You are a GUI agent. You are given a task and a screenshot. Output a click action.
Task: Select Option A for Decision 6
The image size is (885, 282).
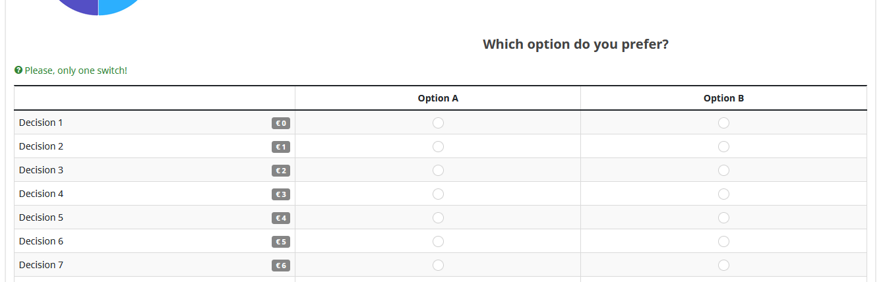click(x=438, y=242)
